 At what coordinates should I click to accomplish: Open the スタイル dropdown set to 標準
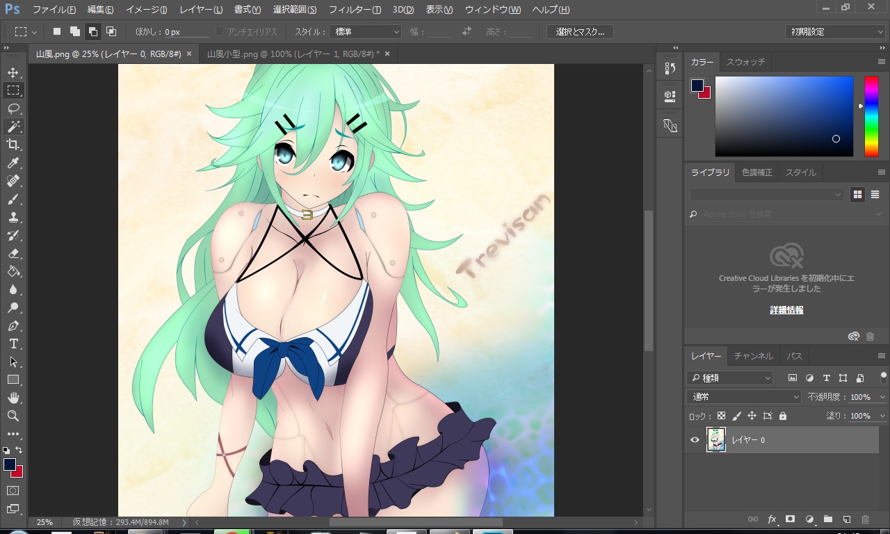pyautogui.click(x=366, y=32)
